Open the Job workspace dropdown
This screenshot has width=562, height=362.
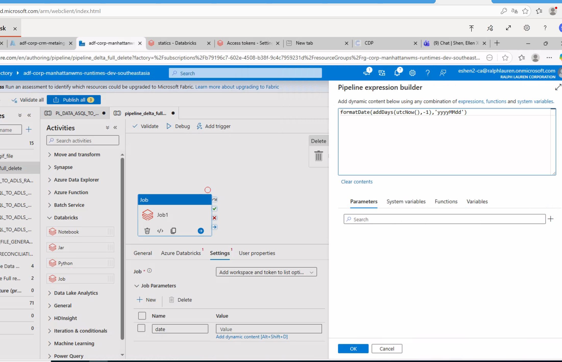pos(266,272)
